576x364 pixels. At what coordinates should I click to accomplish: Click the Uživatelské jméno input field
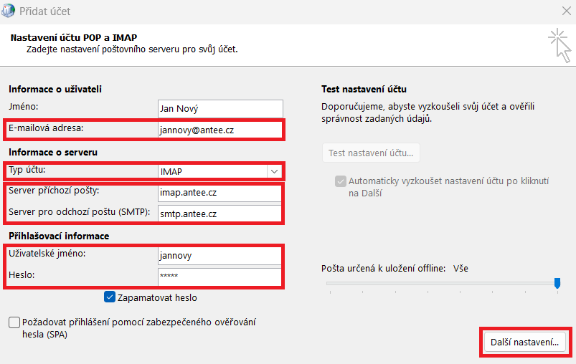click(220, 255)
